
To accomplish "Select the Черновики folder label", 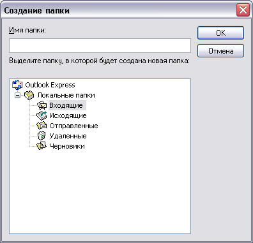I will coord(67,146).
